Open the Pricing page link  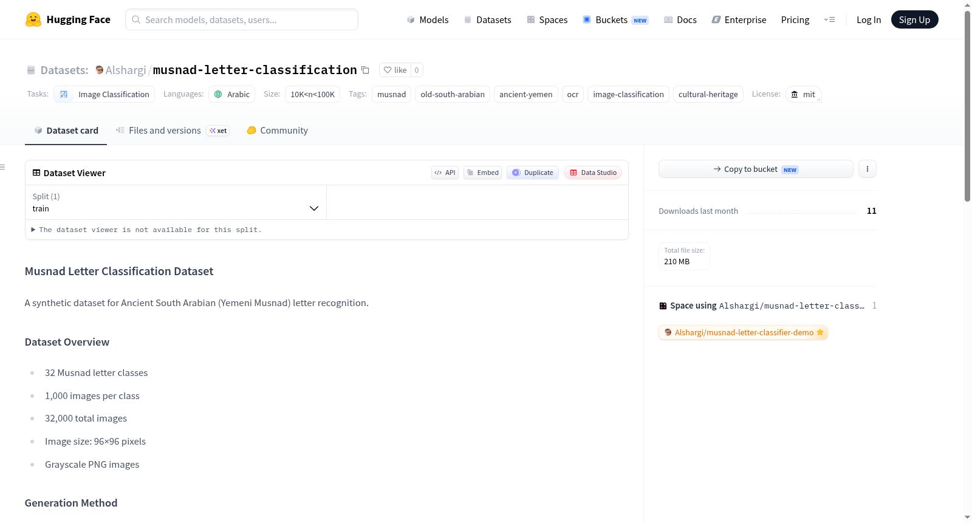[x=795, y=19]
